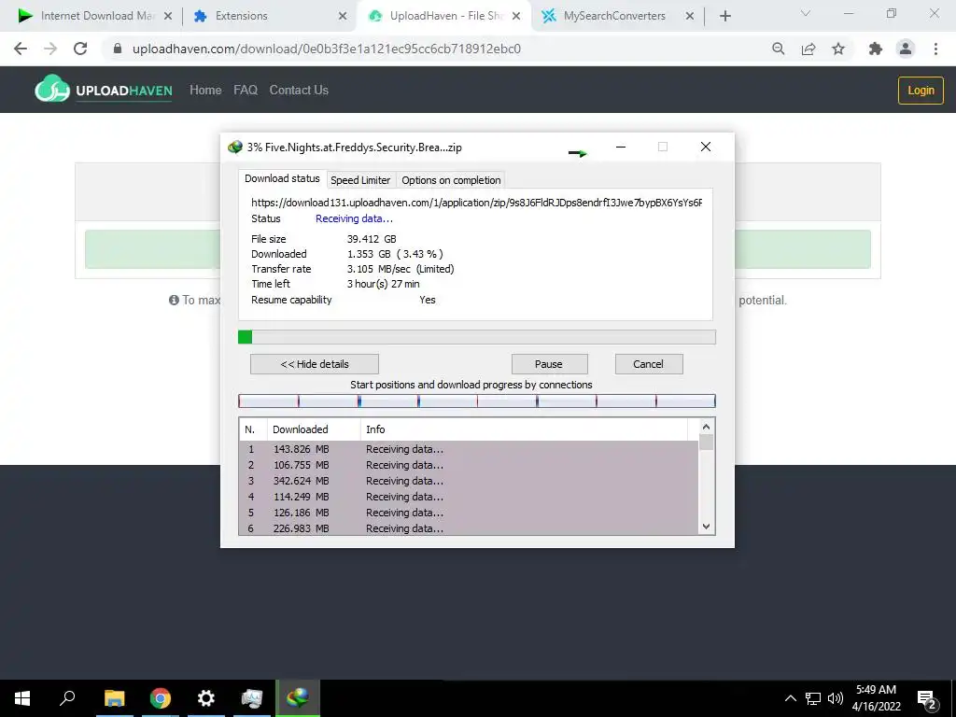This screenshot has height=717, width=956.
Task: Open the Home link on UploadHaven
Action: point(205,91)
